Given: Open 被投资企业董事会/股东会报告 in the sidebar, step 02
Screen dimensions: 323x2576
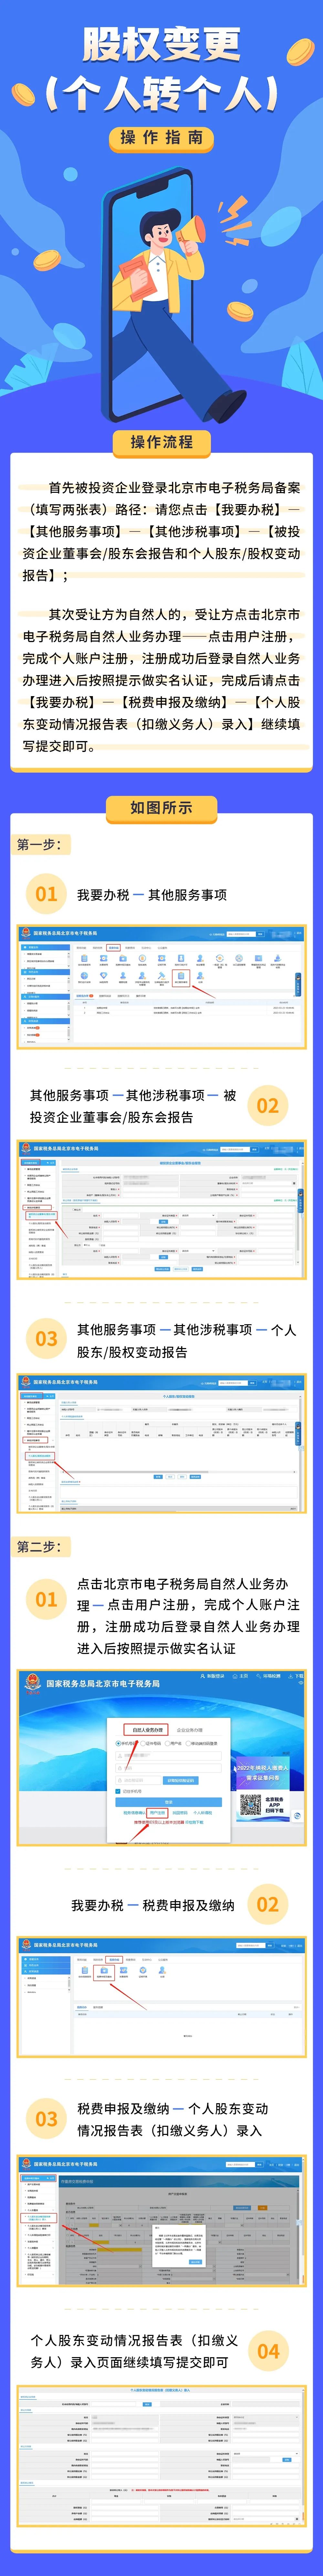Looking at the screenshot, I should click(x=42, y=1216).
